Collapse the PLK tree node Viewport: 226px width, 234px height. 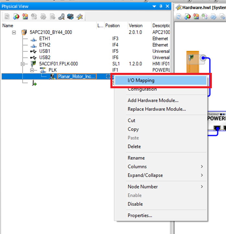[x=32, y=70]
